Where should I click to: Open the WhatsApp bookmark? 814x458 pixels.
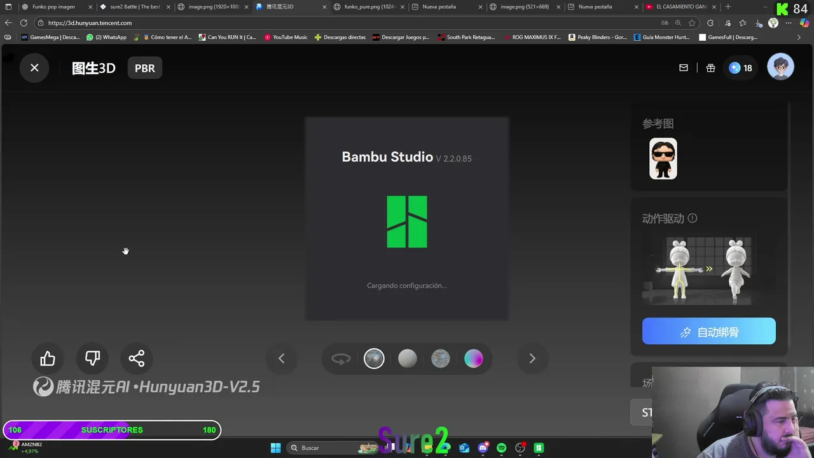tap(106, 38)
